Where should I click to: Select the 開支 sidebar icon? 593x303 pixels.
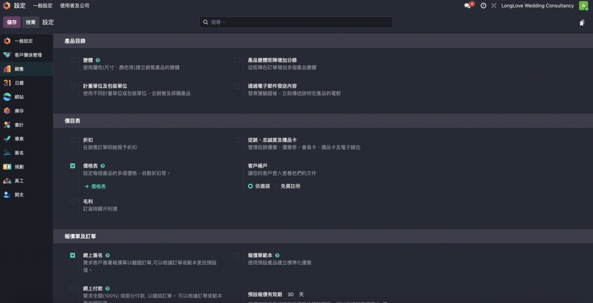[x=7, y=195]
